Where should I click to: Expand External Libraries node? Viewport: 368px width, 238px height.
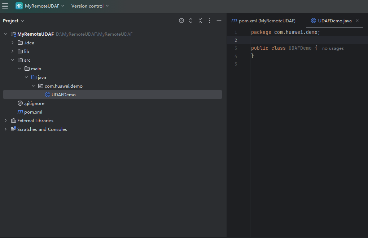point(6,120)
